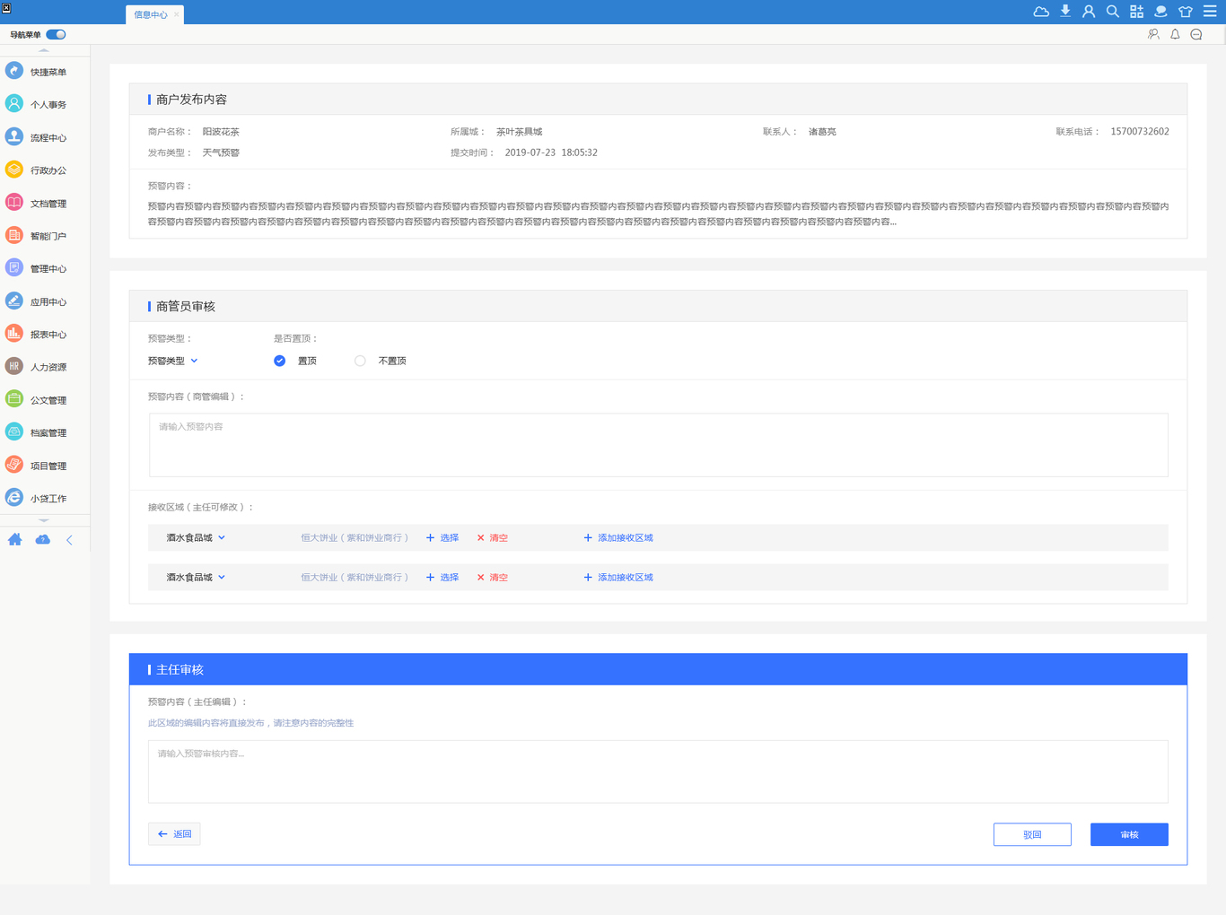Click 选择 in second receiving area row
Screen dimensions: 1226x915
click(442, 577)
